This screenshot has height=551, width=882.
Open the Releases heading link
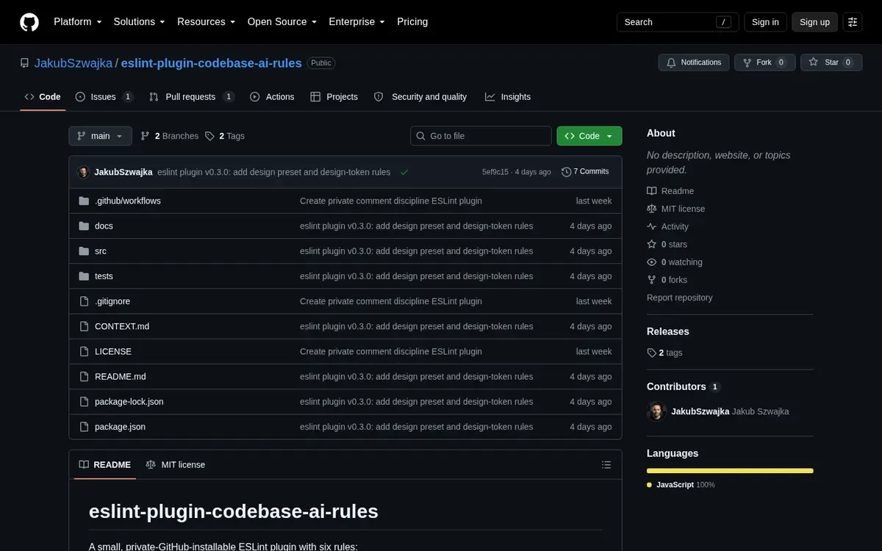[668, 331]
